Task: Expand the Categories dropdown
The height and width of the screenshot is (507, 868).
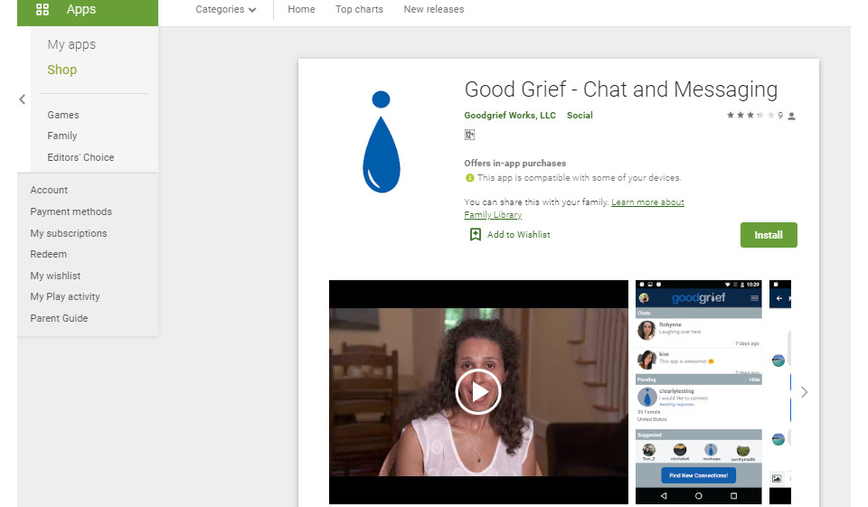Action: point(225,10)
